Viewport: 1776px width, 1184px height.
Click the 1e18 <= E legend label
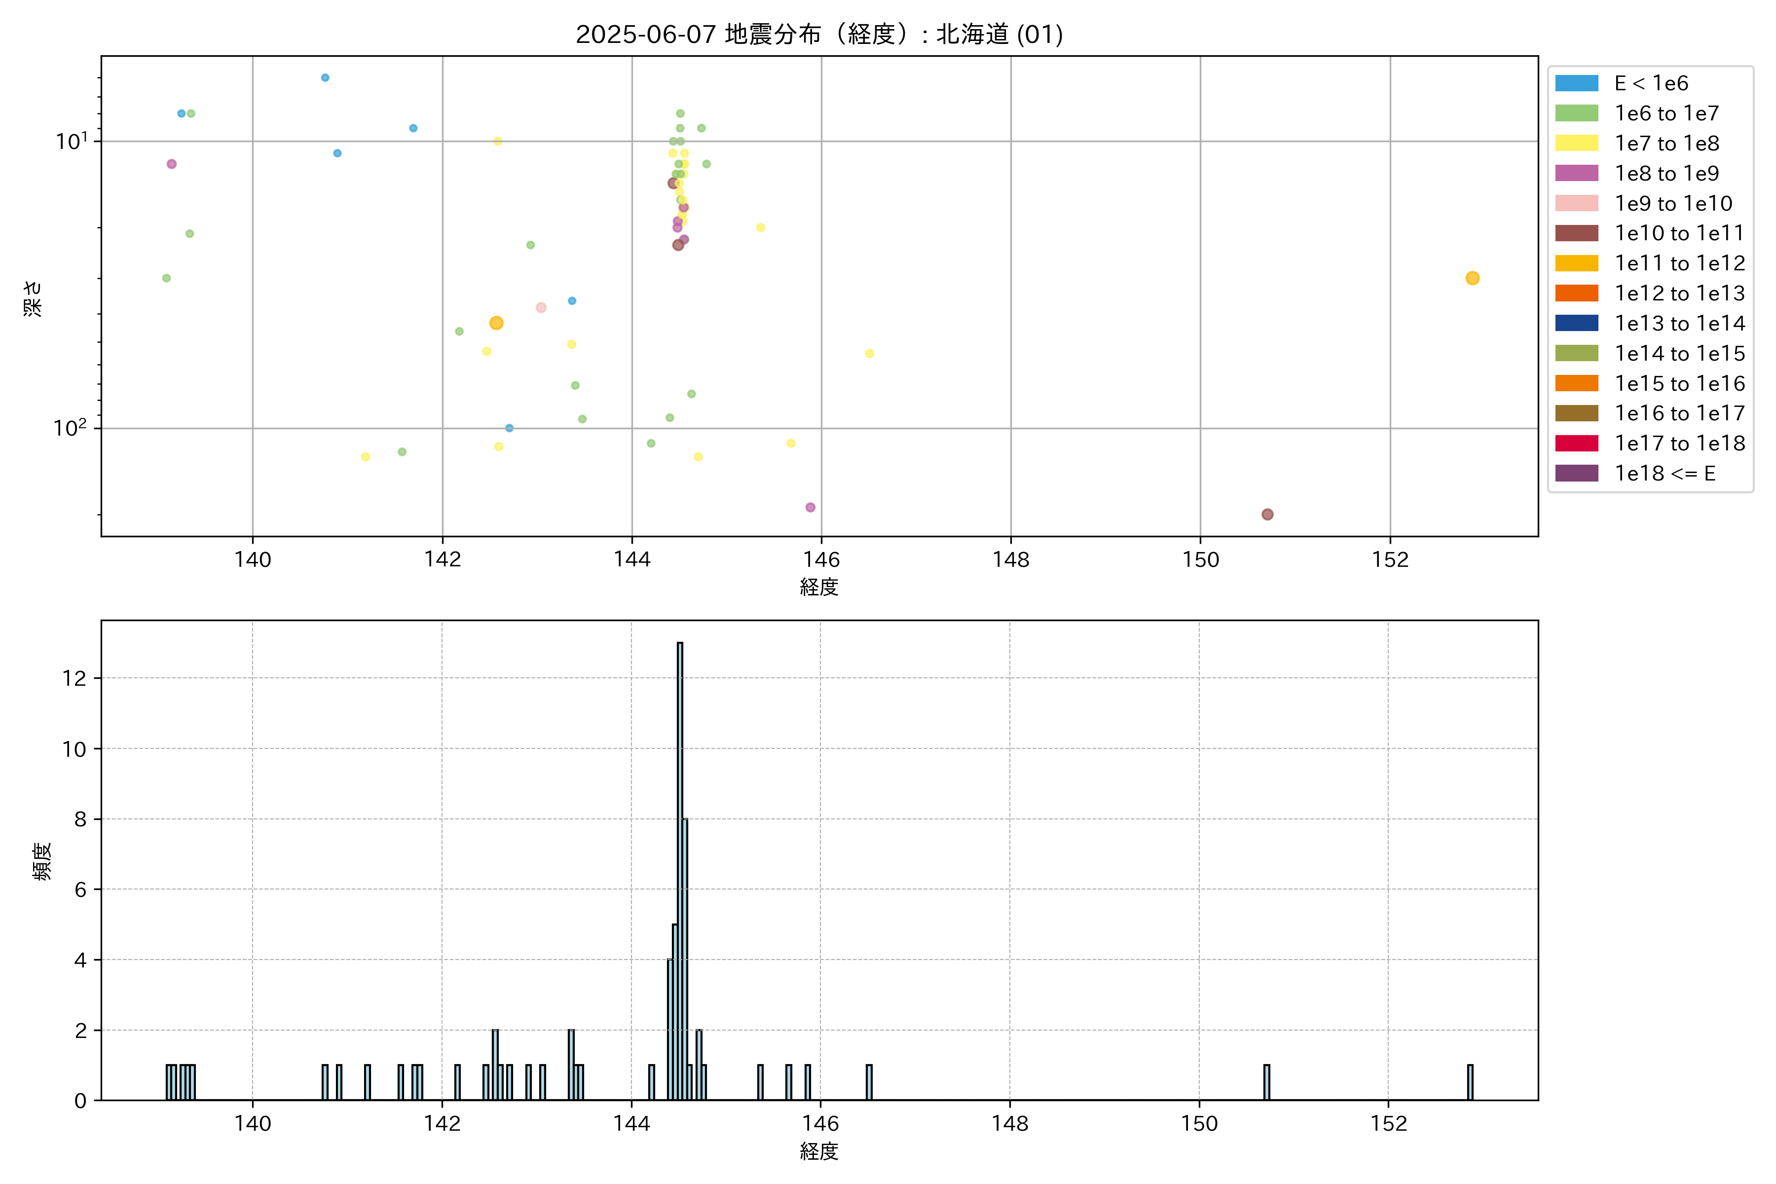(1664, 474)
